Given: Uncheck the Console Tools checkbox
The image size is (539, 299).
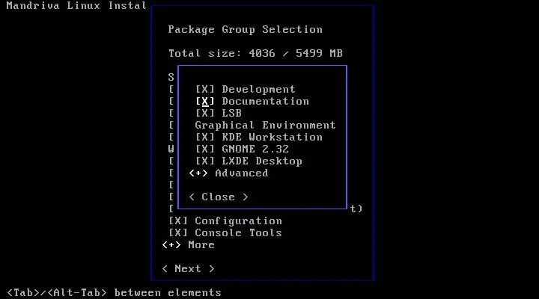Looking at the screenshot, I should click(x=178, y=232).
